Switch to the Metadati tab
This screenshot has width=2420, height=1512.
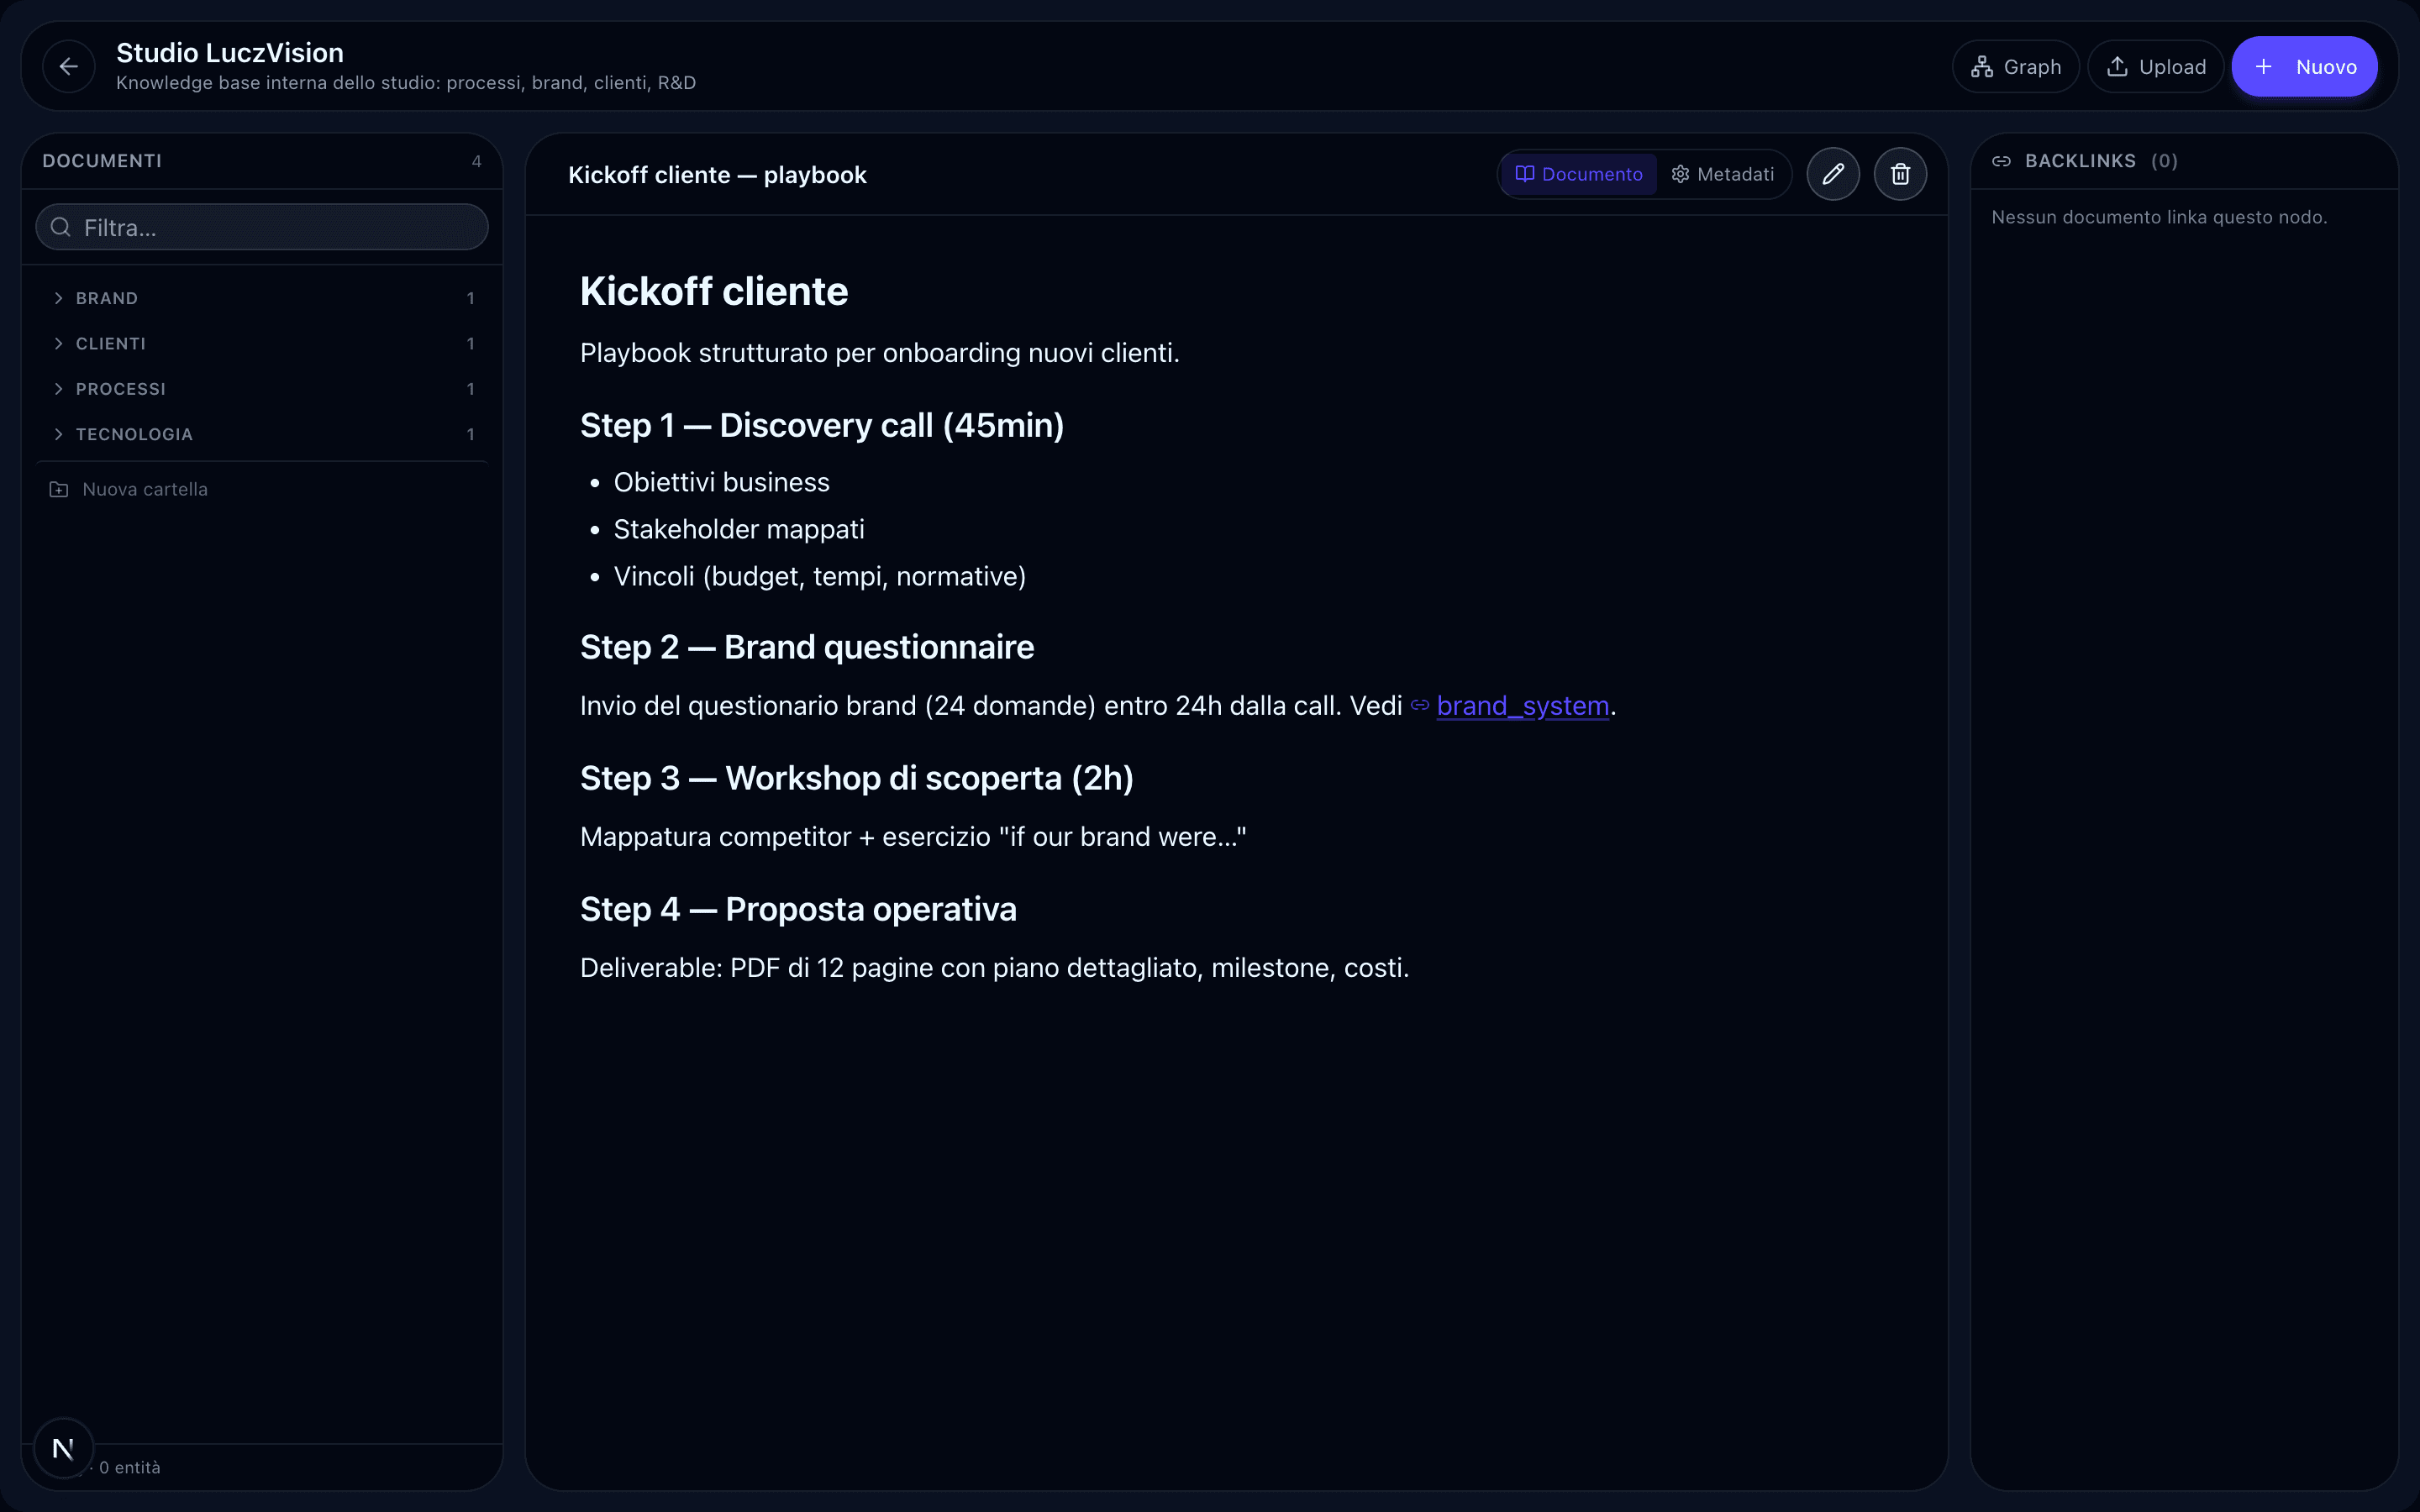coord(1722,174)
